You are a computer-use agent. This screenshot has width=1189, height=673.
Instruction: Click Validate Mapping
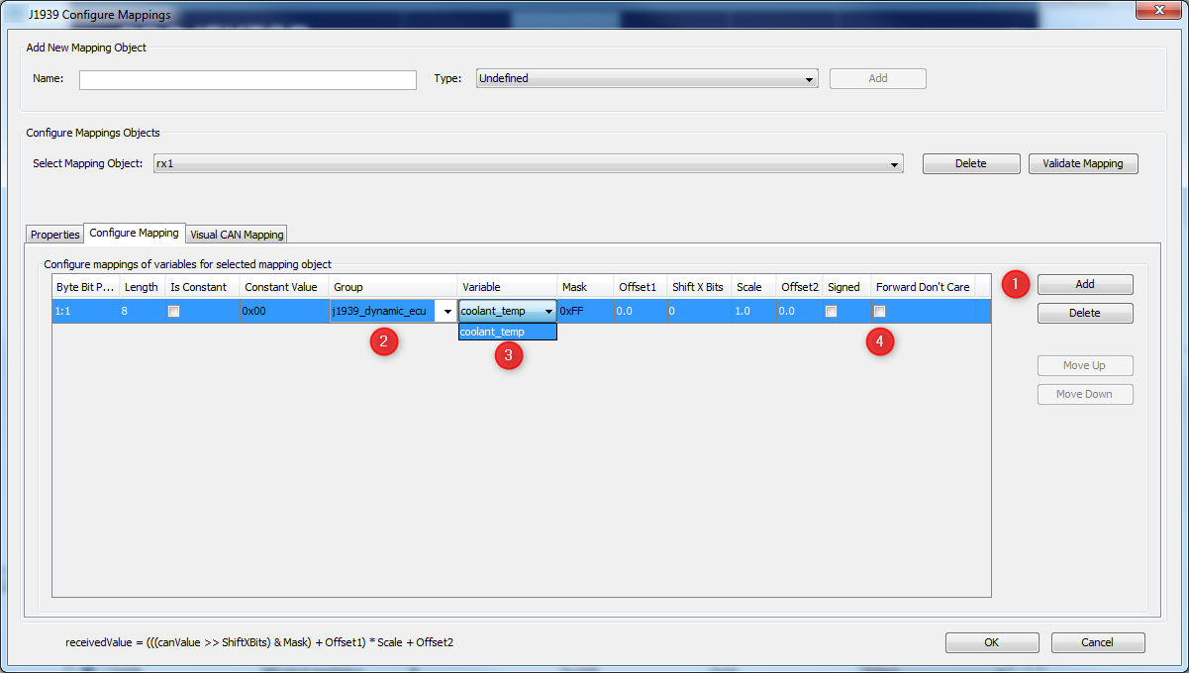pos(1082,163)
